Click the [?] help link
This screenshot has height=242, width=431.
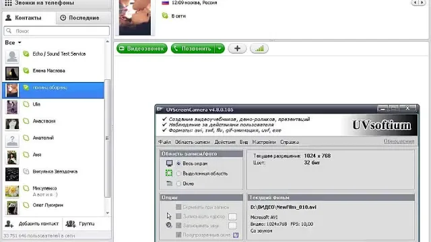236,235
